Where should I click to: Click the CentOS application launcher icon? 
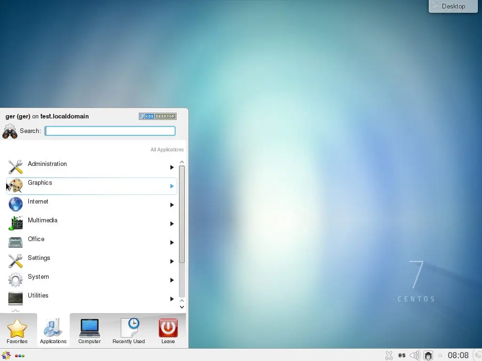coord(6,355)
